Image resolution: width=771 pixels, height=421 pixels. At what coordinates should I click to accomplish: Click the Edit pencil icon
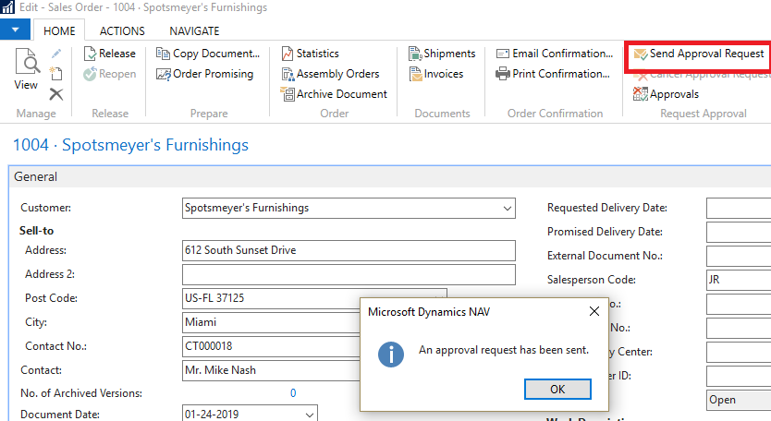pos(56,54)
